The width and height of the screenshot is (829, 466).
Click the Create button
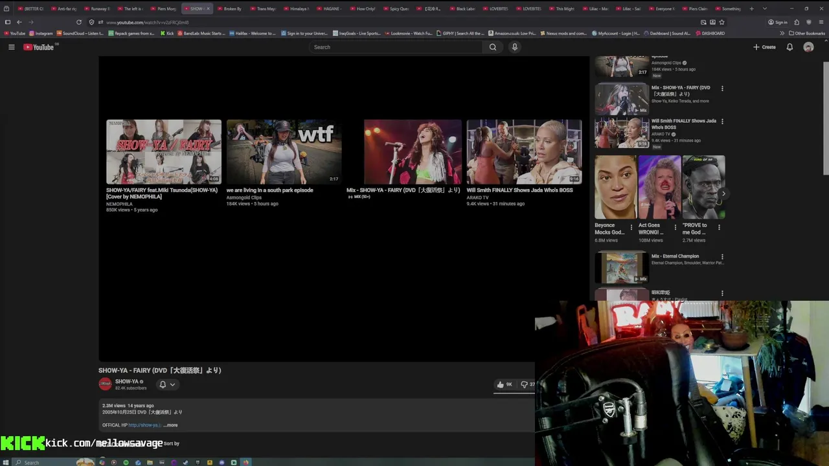(764, 47)
